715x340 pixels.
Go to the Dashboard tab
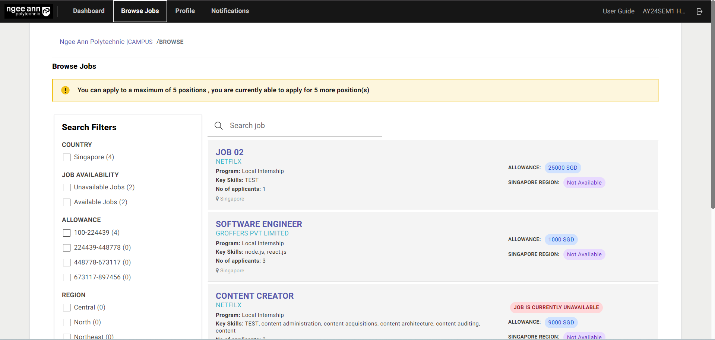tap(89, 11)
